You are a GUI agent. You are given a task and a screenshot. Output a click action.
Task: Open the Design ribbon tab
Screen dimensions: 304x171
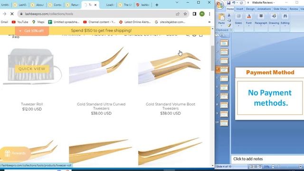(250, 9)
